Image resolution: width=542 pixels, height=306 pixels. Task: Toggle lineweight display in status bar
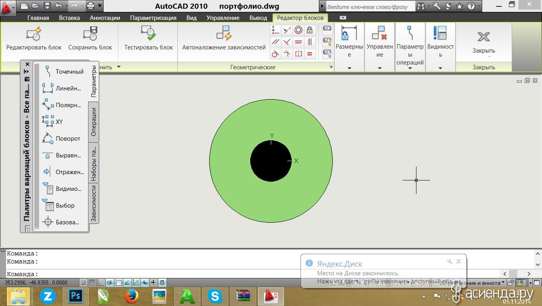(154, 282)
